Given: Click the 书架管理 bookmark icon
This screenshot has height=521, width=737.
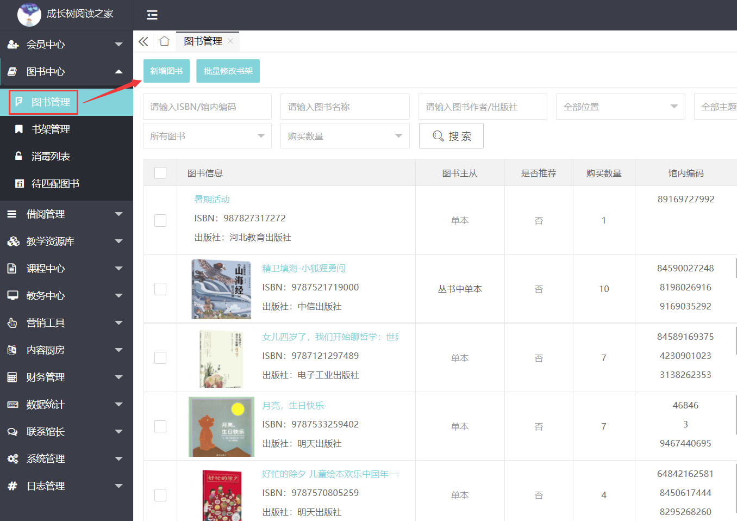Looking at the screenshot, I should click(x=19, y=129).
